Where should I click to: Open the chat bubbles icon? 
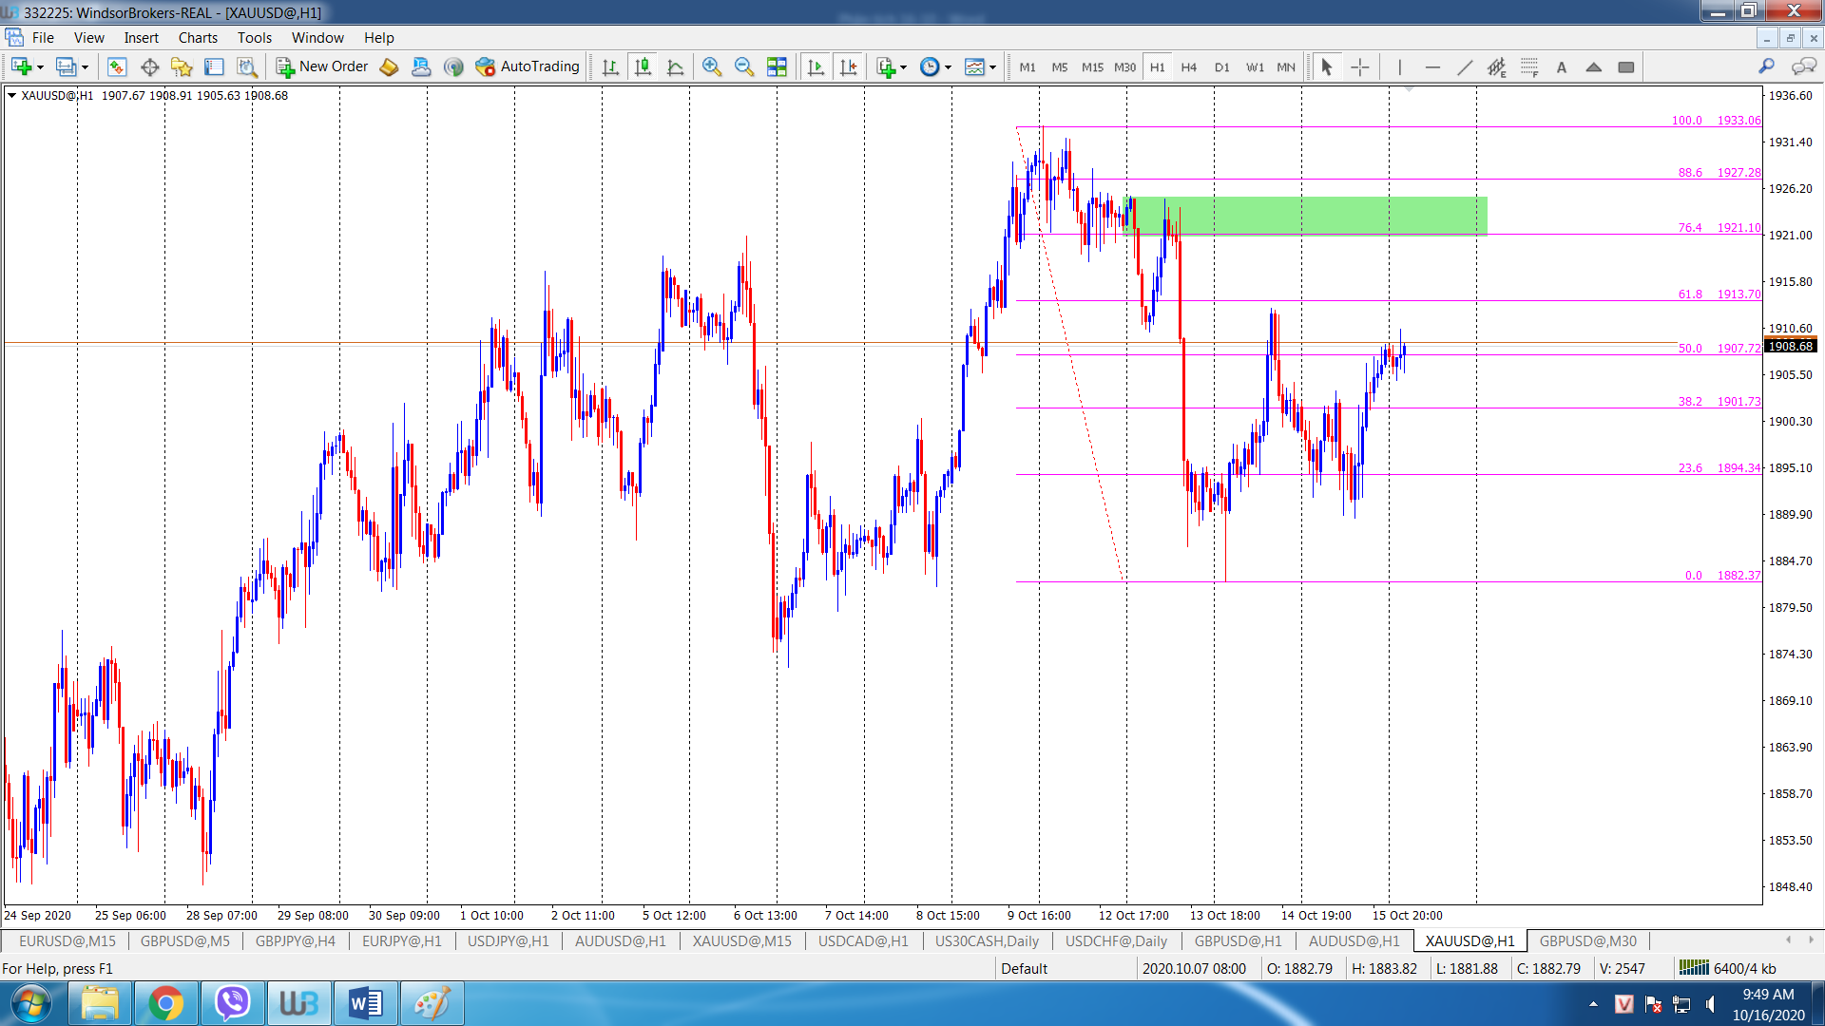[1803, 66]
